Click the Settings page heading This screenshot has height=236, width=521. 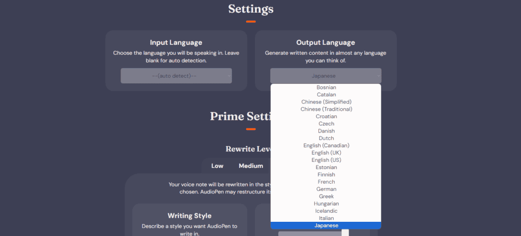coord(251,9)
